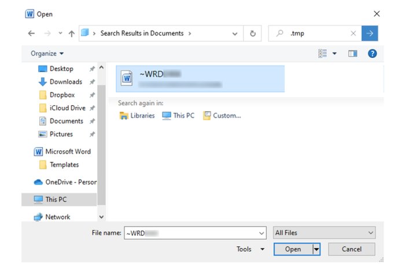This screenshot has width=405, height=270.
Task: Expand the All Files type dropdown
Action: click(x=371, y=232)
